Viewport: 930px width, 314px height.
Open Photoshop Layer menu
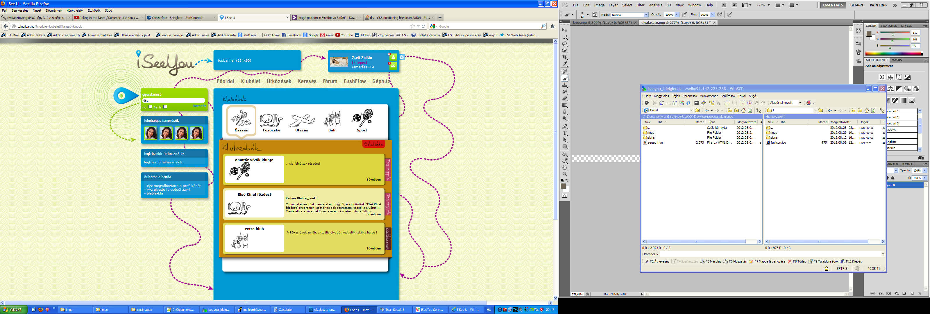(613, 5)
